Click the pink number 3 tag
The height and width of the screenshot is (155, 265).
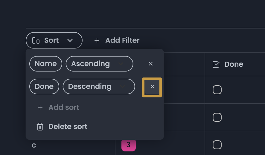pyautogui.click(x=128, y=145)
